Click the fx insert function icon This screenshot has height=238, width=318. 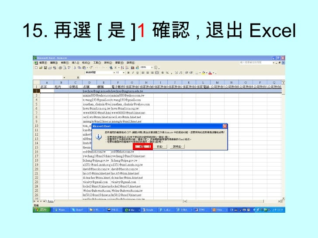78,78
